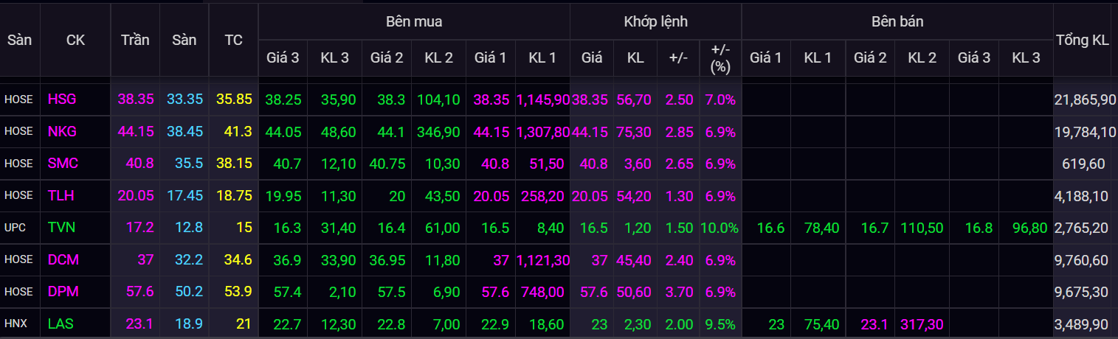The width and height of the screenshot is (1118, 339).
Task: Select TLH reference price 18.75
Action: 235,195
